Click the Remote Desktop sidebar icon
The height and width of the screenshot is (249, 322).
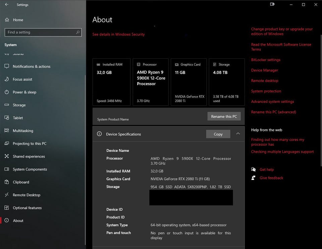tap(7, 195)
